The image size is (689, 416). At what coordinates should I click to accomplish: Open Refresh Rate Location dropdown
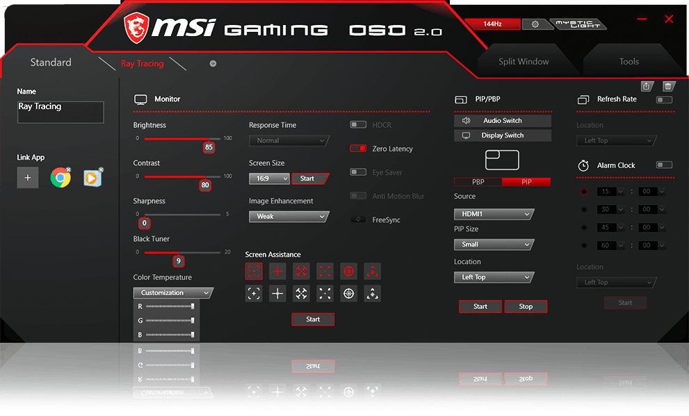coord(617,141)
